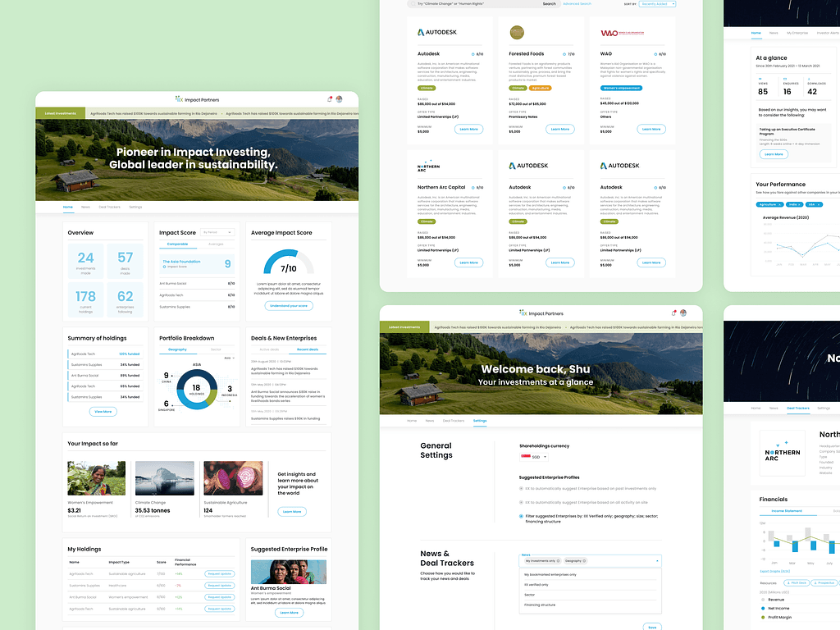Remove the 'My investments only' tag
This screenshot has width=840, height=630.
558,560
